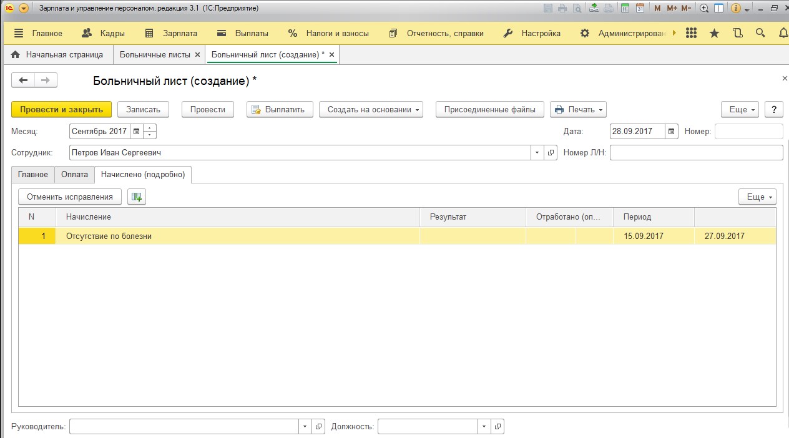The image size is (789, 438).
Task: Show more sections with yellow arrow
Action: click(674, 33)
